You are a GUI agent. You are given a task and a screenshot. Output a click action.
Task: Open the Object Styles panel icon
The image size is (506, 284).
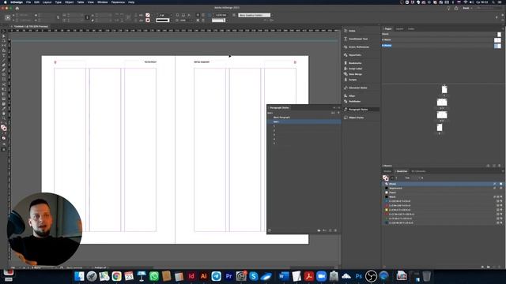click(346, 118)
